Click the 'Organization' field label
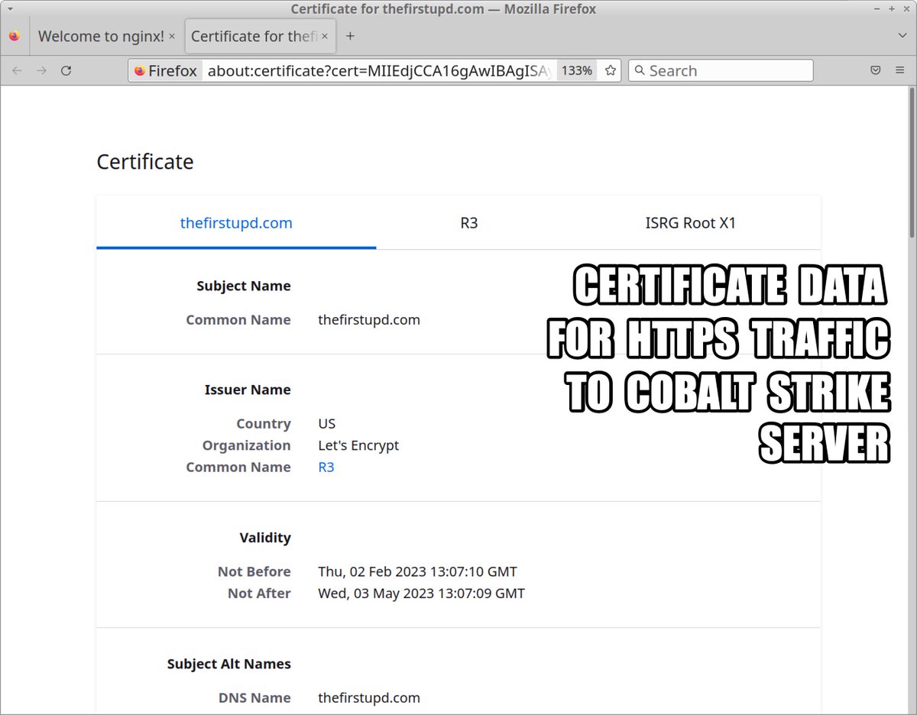 tap(247, 445)
